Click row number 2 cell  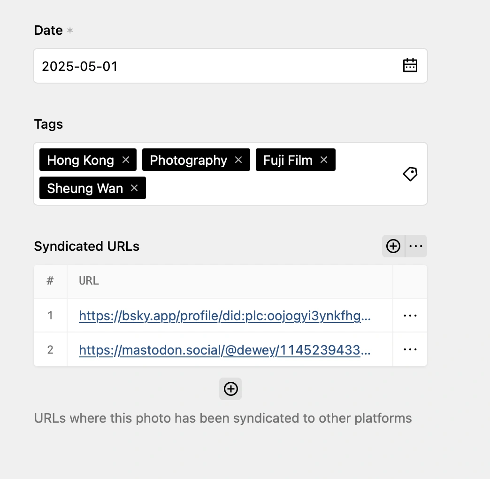(50, 349)
